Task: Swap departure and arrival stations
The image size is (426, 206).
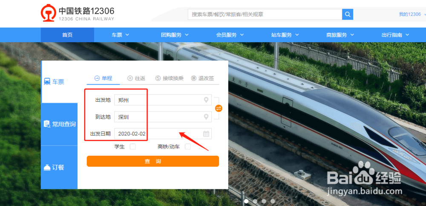Action: [x=219, y=108]
